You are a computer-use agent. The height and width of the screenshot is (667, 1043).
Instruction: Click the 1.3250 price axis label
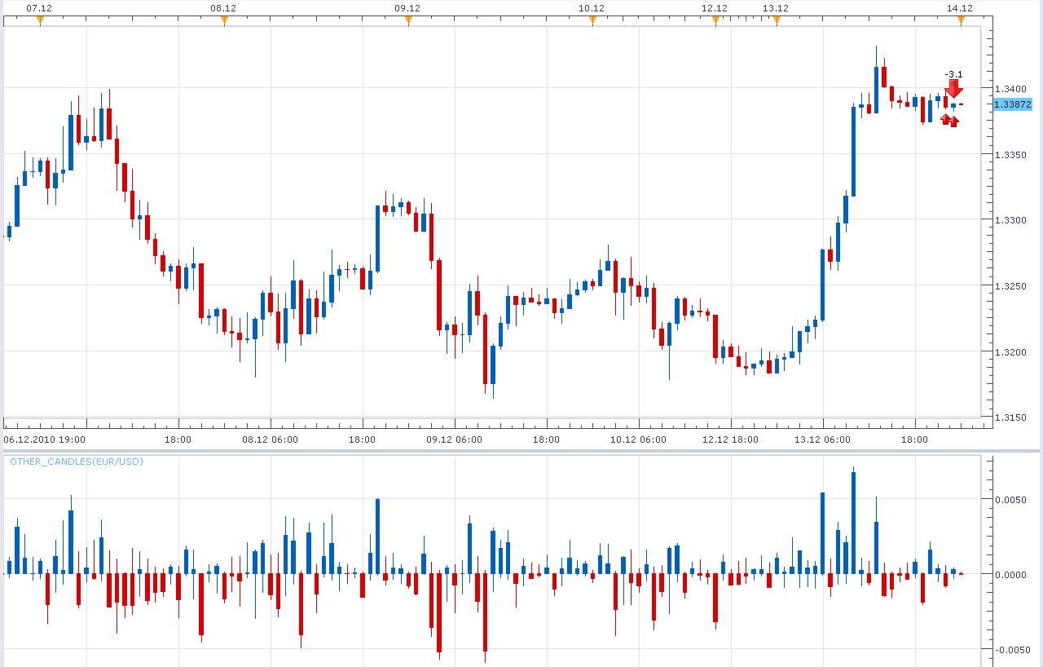(x=1010, y=286)
